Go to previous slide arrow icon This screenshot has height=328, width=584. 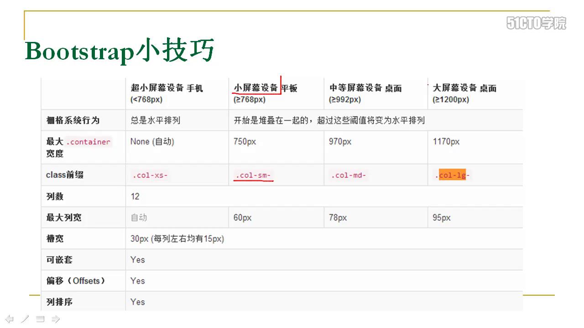tap(9, 319)
